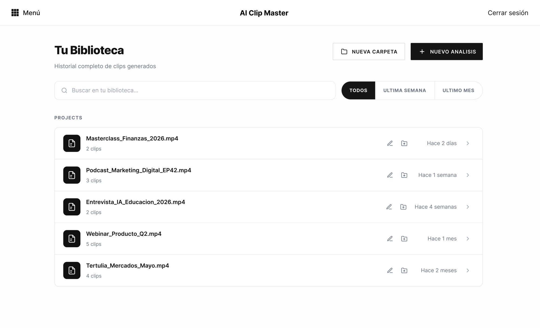Viewport: 540px width, 329px height.
Task: Click file icon for Podcast_Marketing_Digital_EP42.mp4
Action: click(x=72, y=175)
